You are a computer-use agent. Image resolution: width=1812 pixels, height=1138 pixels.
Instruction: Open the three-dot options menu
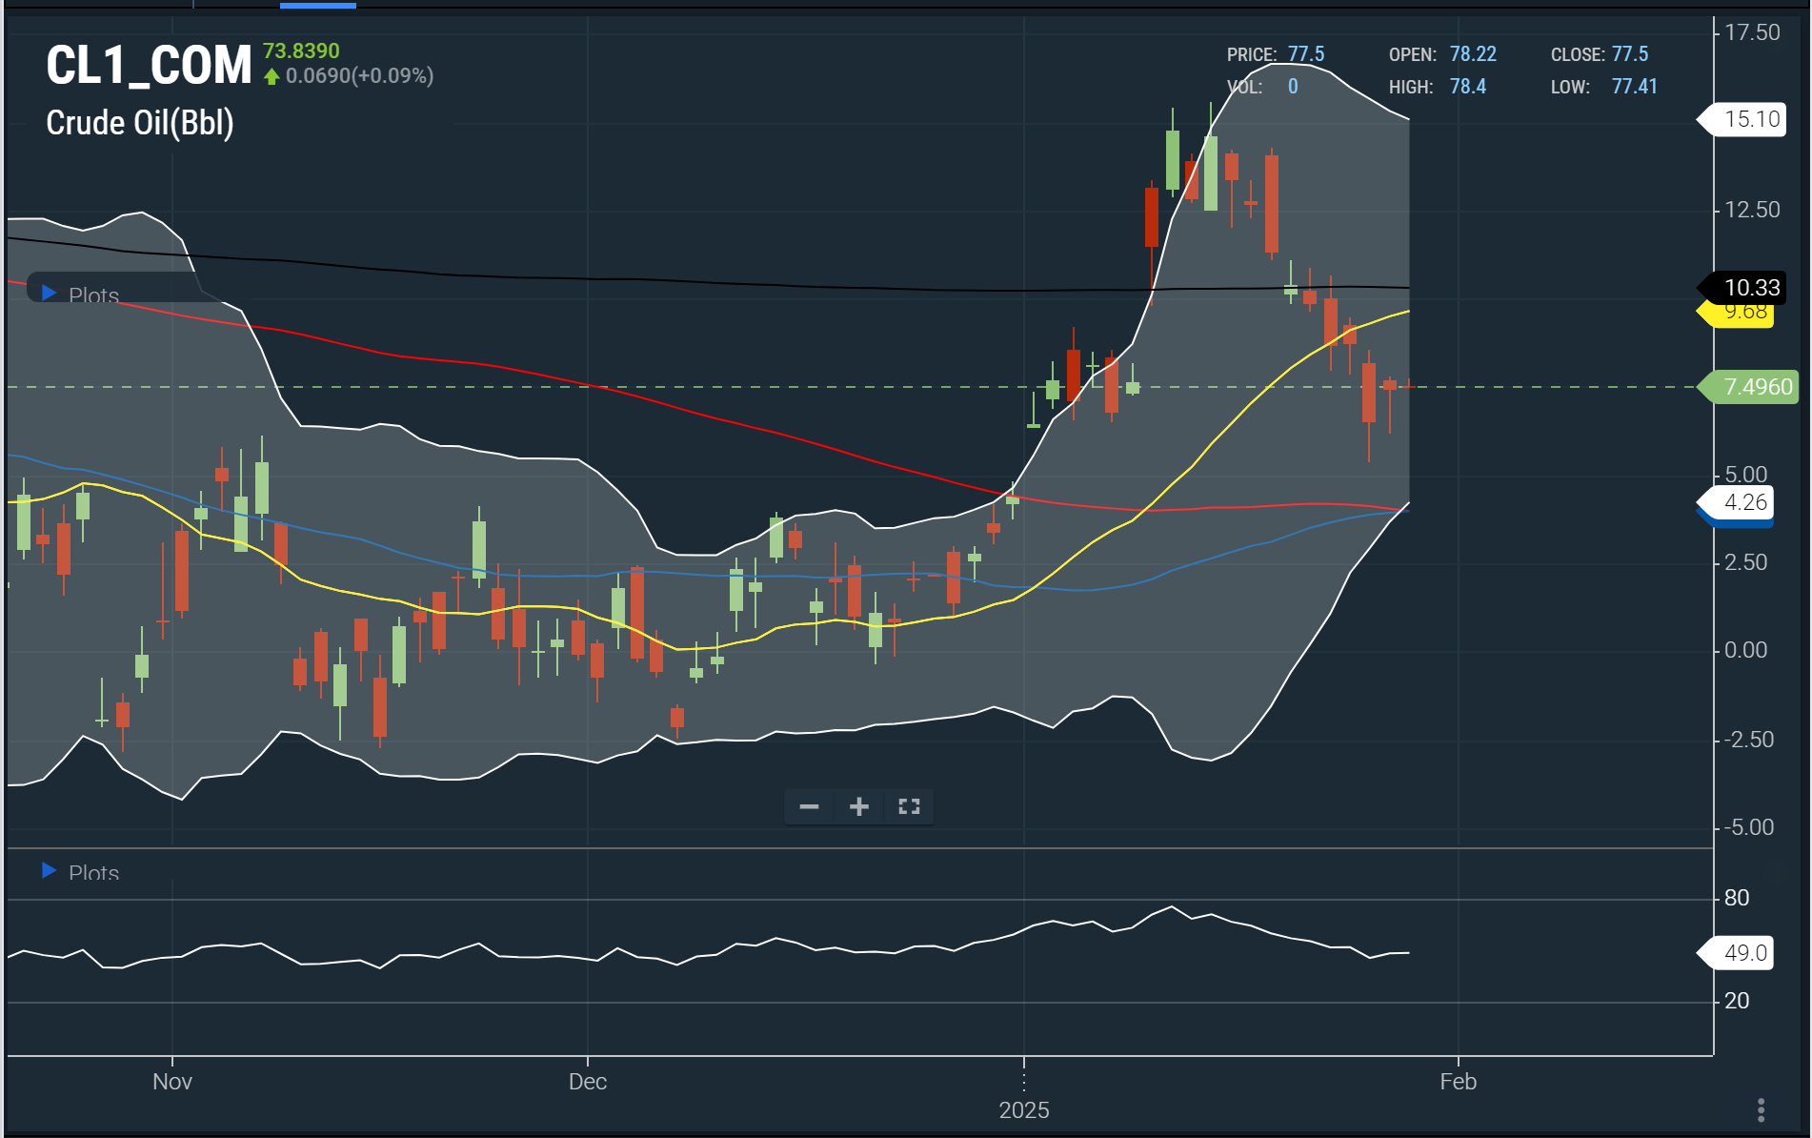pos(1761,1109)
